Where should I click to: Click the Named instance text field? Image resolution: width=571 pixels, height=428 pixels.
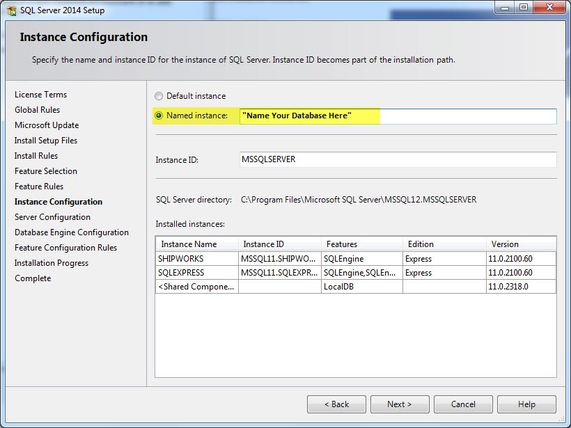coord(398,116)
